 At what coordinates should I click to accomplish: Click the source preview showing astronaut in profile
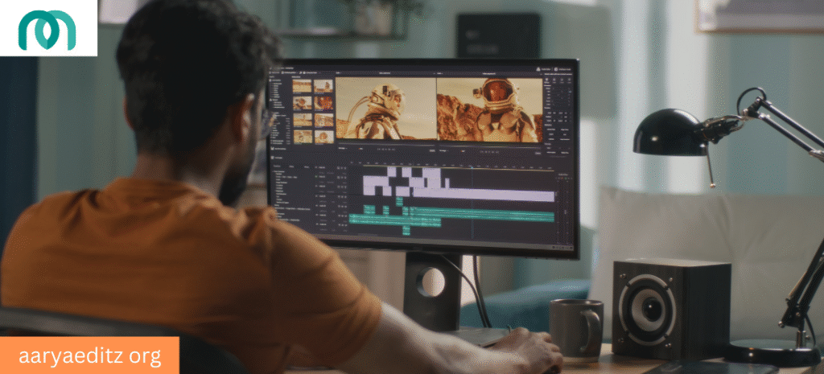point(385,109)
